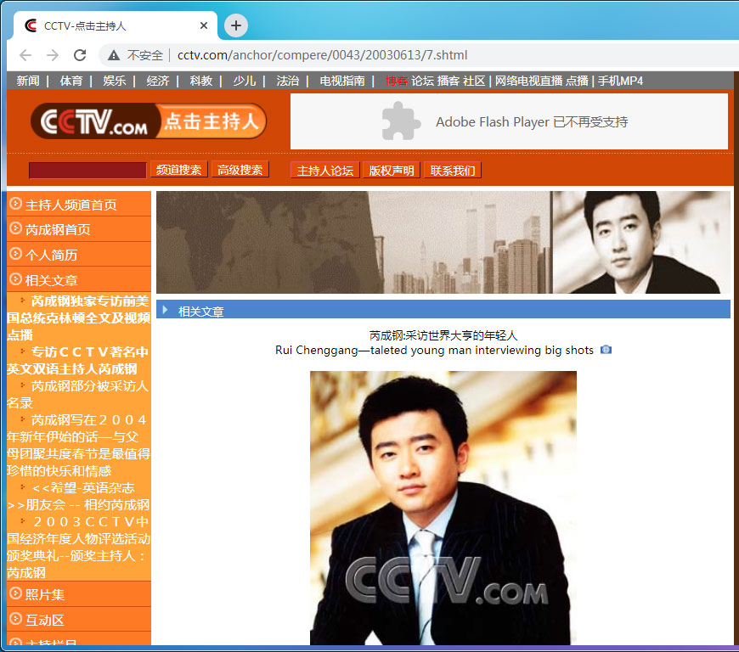Click the world map skyline banner image
739x652 pixels.
354,242
